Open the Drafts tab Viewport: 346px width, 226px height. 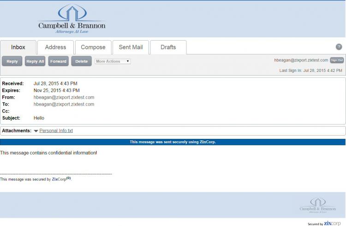(168, 47)
